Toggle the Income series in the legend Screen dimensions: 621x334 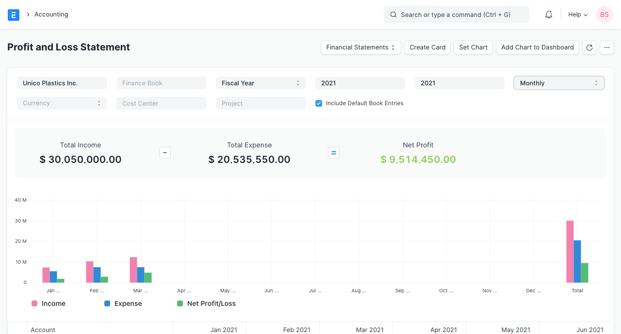coord(48,303)
